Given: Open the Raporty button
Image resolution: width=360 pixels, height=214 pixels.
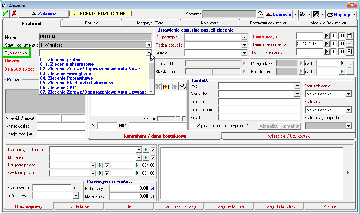Looking at the screenshot, I should pos(339,14).
